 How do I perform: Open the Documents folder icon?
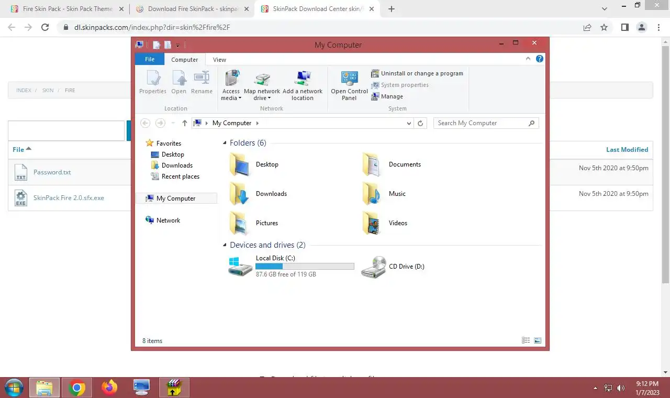pos(372,164)
